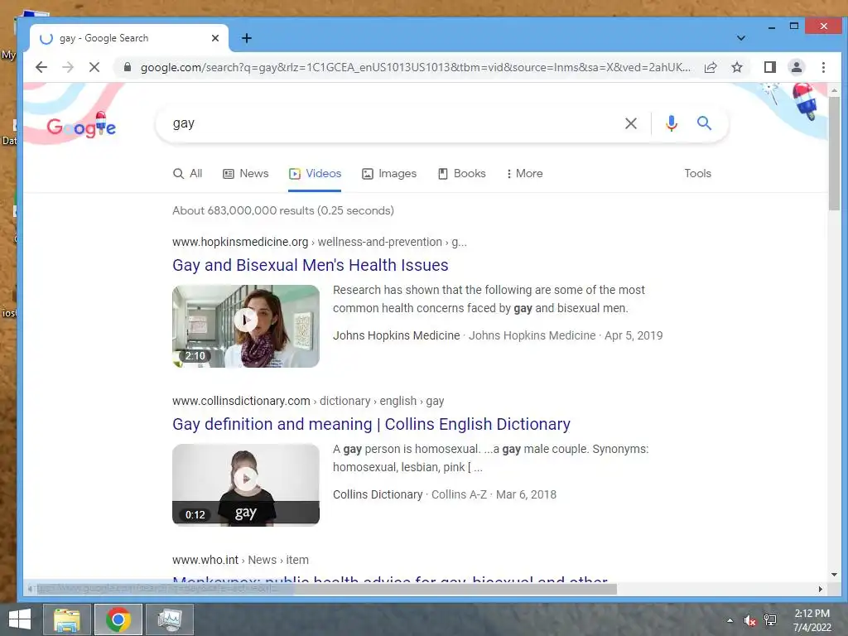Switch to the Books tab
The width and height of the screenshot is (848, 636).
point(462,174)
